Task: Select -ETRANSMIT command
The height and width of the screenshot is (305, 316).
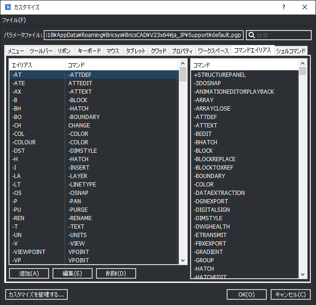Action: click(x=245, y=235)
